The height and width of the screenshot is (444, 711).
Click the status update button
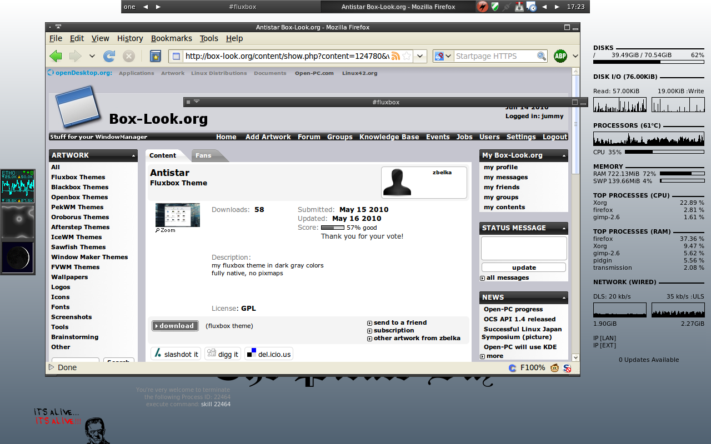[x=524, y=268]
